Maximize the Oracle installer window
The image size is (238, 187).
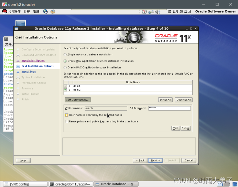191,29
